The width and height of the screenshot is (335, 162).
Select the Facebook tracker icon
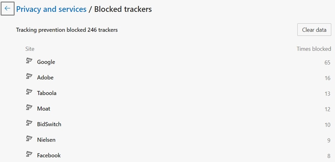coord(29,154)
